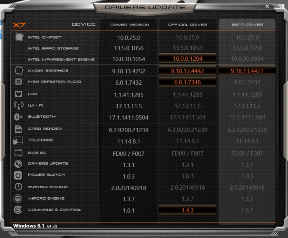Screen dimensions: 288x238
Task: Click installed card reader version 6.2.9200.21239
Action: pos(128,130)
